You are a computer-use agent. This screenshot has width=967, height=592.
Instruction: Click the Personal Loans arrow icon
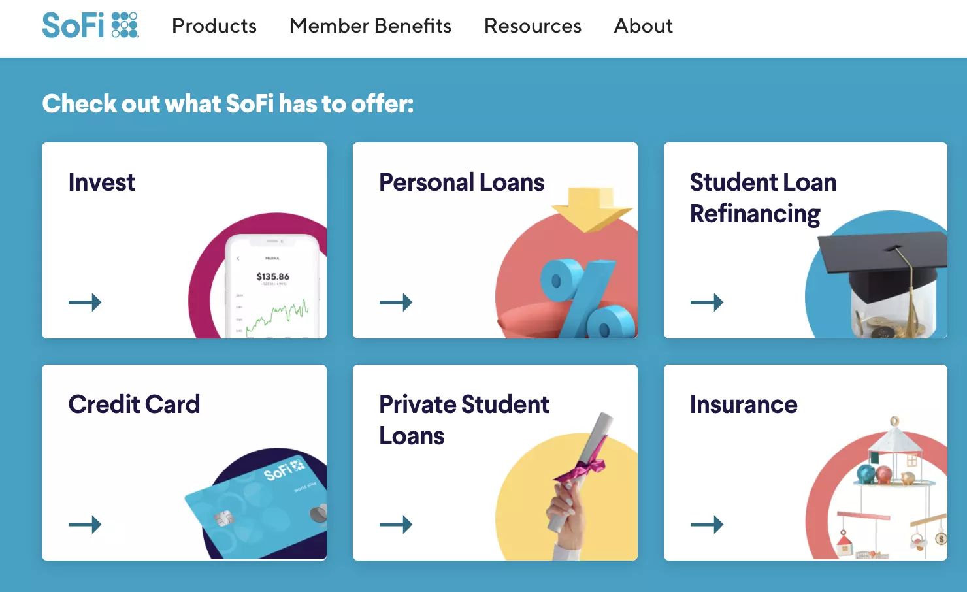[396, 302]
